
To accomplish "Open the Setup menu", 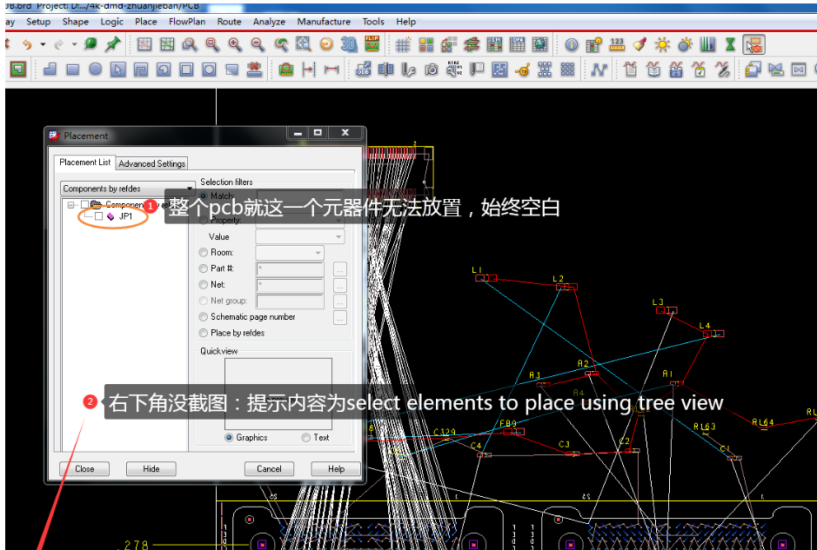I will (x=38, y=22).
